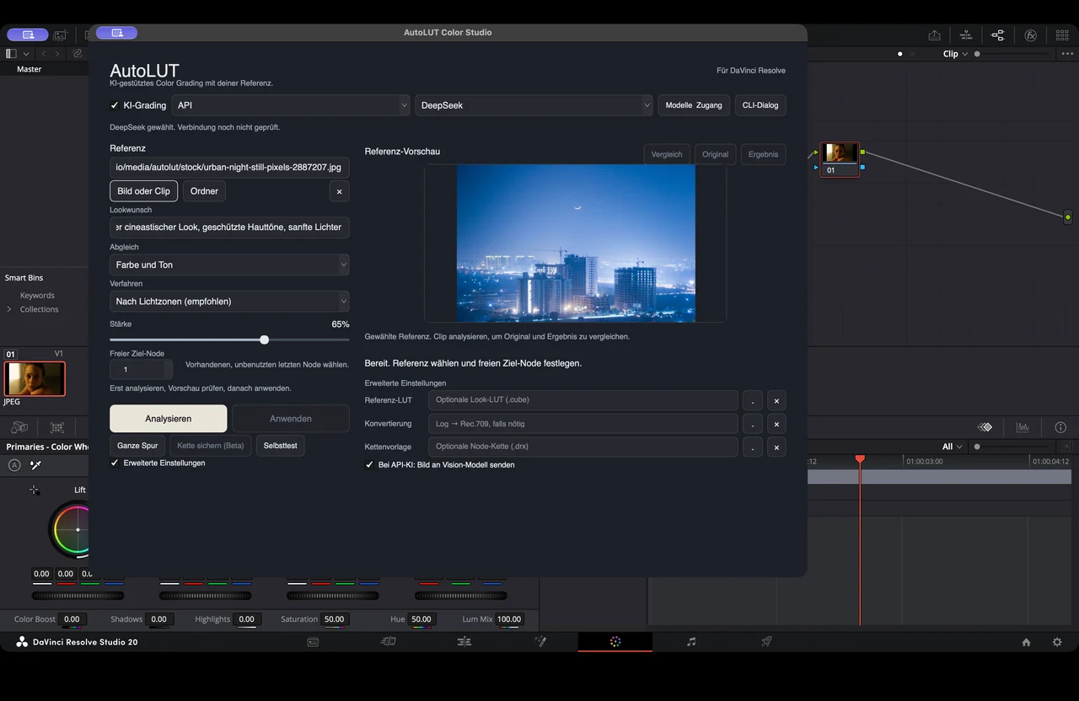Click the Ordner button
The width and height of the screenshot is (1079, 701).
click(x=204, y=191)
